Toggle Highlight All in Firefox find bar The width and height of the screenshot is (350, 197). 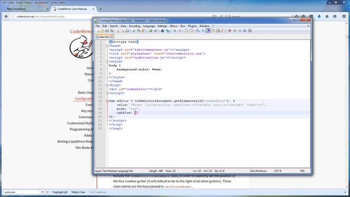tap(60, 192)
